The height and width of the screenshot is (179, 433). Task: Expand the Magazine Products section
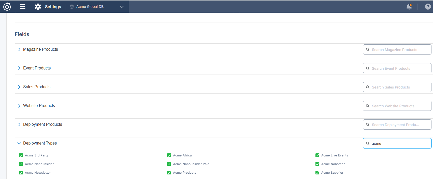pyautogui.click(x=19, y=49)
